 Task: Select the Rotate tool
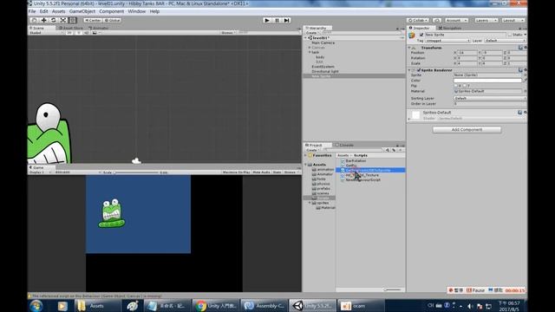(x=53, y=20)
